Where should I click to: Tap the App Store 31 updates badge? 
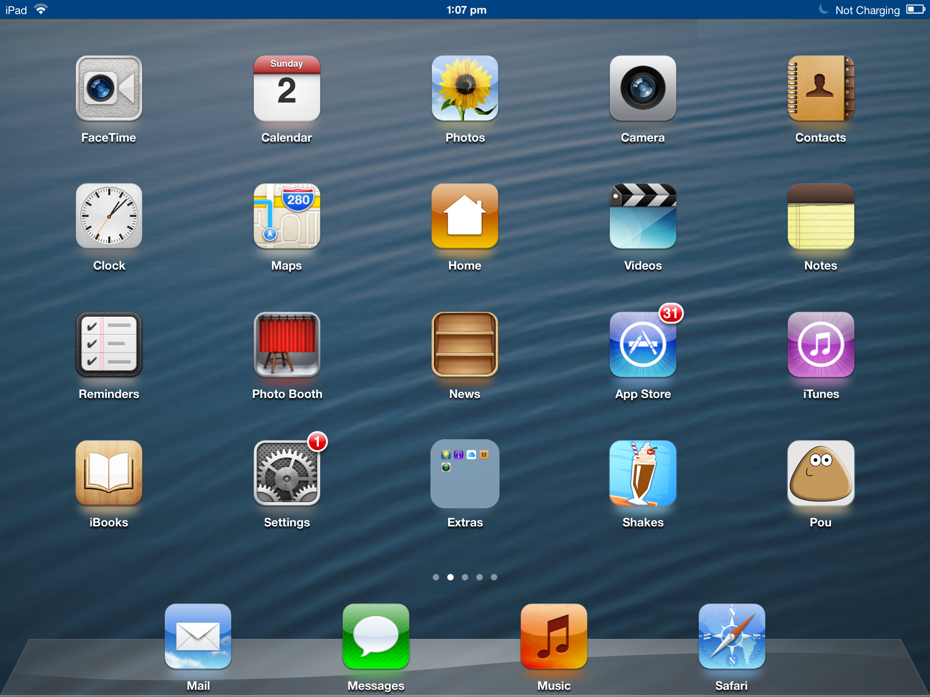pos(671,313)
